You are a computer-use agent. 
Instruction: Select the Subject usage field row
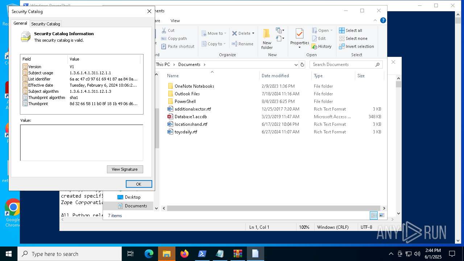[81, 73]
